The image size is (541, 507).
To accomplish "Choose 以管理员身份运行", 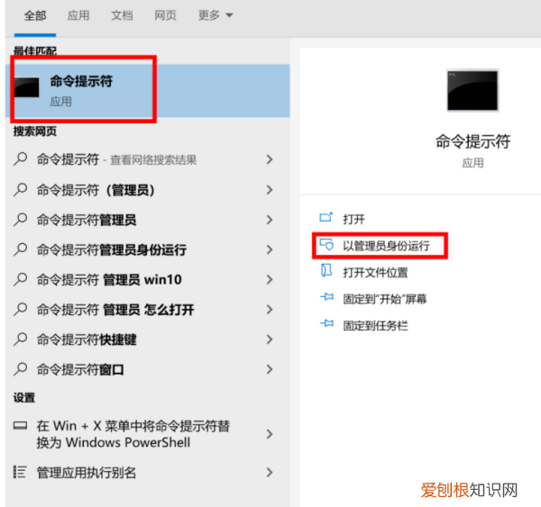I will click(x=386, y=246).
